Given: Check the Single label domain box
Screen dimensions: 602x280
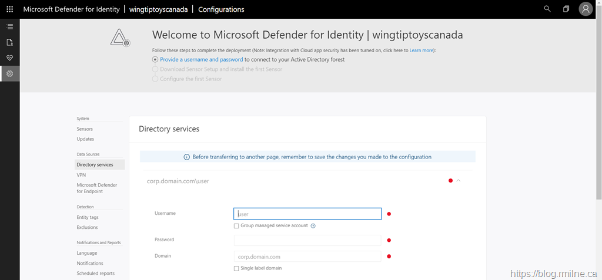Looking at the screenshot, I should tap(236, 268).
